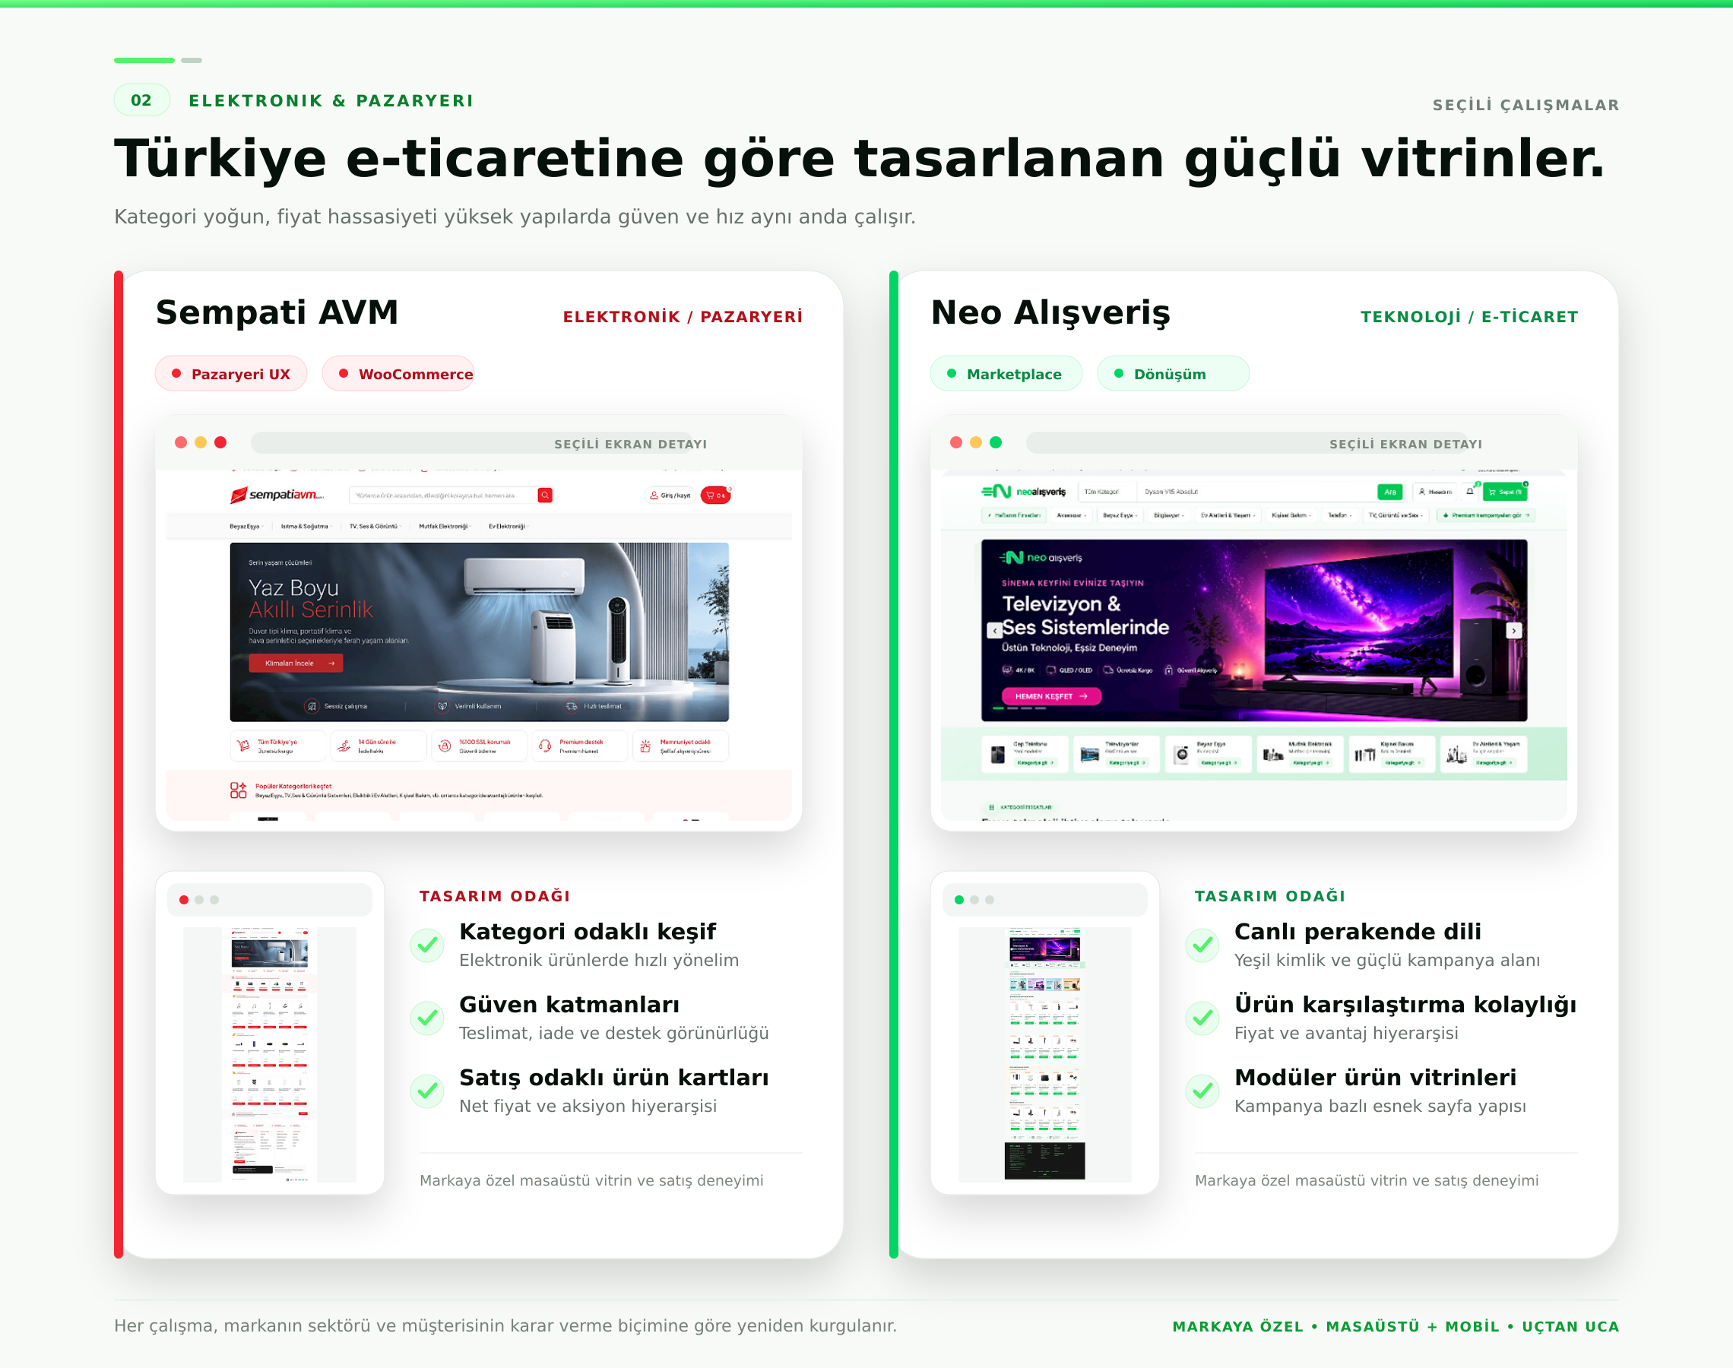Image resolution: width=1733 pixels, height=1368 pixels.
Task: Click the Ücretsiz Kargo truck icon
Action: pos(1108,670)
